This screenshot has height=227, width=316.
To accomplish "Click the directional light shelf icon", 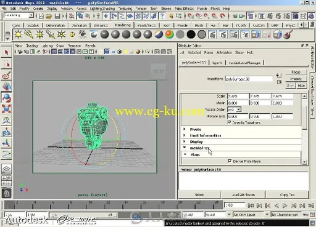I will pos(29,34).
